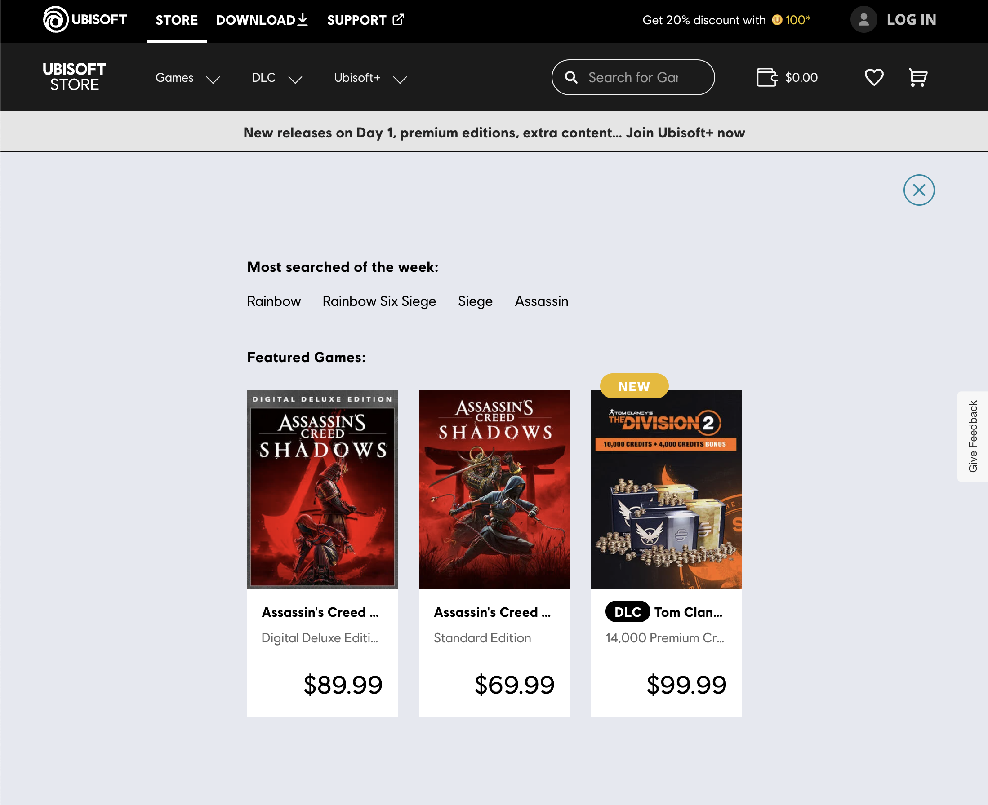Switch to the STORE tab
The height and width of the screenshot is (805, 988).
[x=176, y=19]
